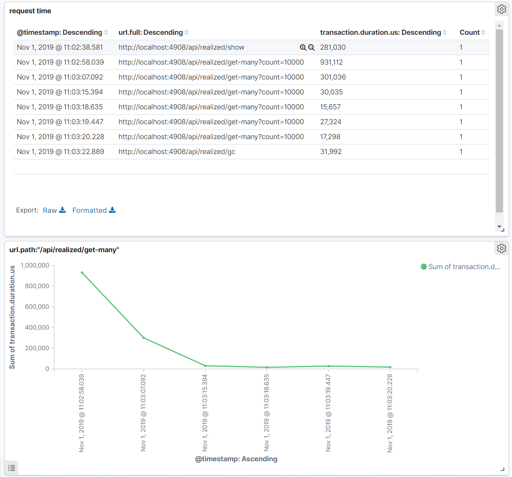Viewport: 512px width, 477px height.
Task: Click the 931,112 duration cell
Action: [x=332, y=63]
